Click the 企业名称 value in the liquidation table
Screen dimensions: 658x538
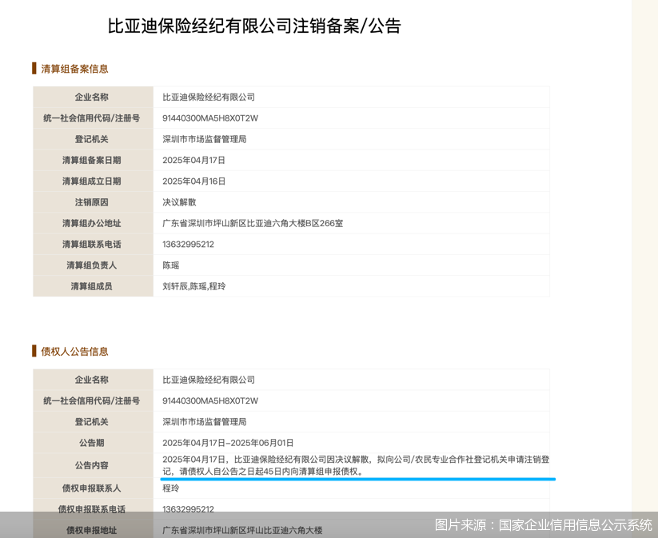[x=209, y=97]
